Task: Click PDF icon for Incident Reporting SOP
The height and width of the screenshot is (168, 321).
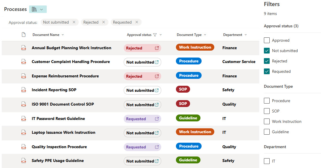Action: [x=24, y=90]
